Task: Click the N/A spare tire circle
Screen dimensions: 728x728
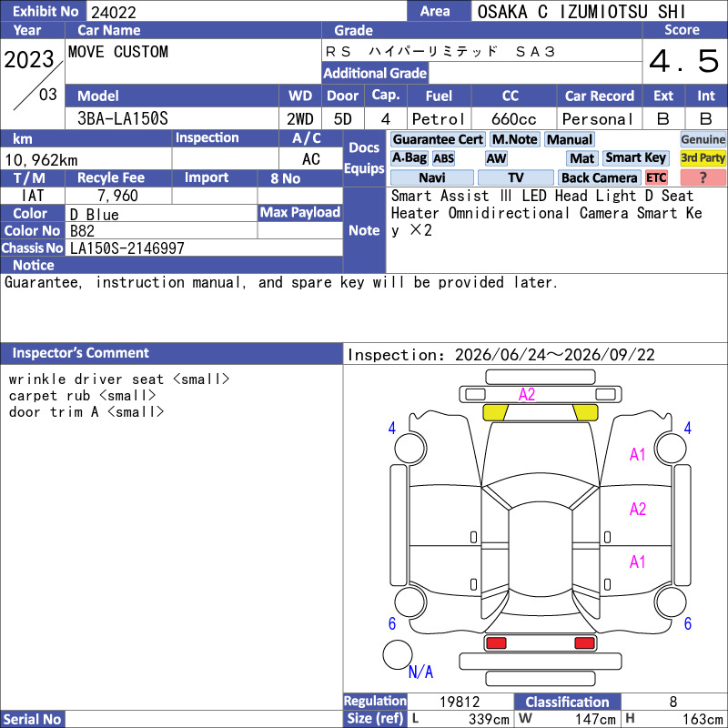Action: [397, 654]
